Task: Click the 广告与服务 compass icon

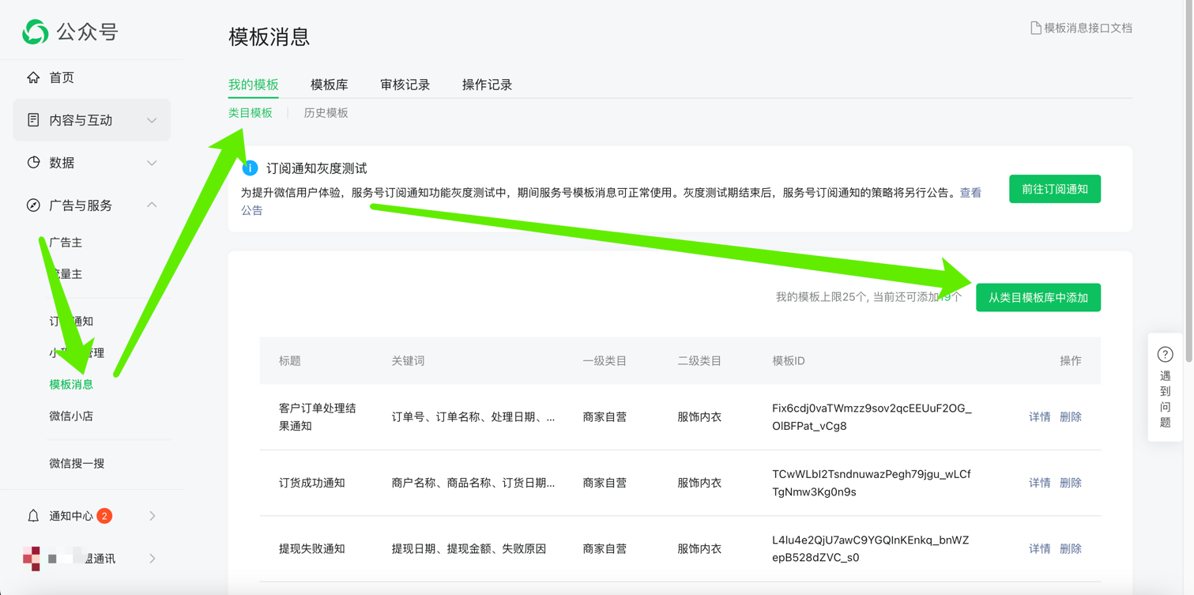Action: [x=33, y=205]
